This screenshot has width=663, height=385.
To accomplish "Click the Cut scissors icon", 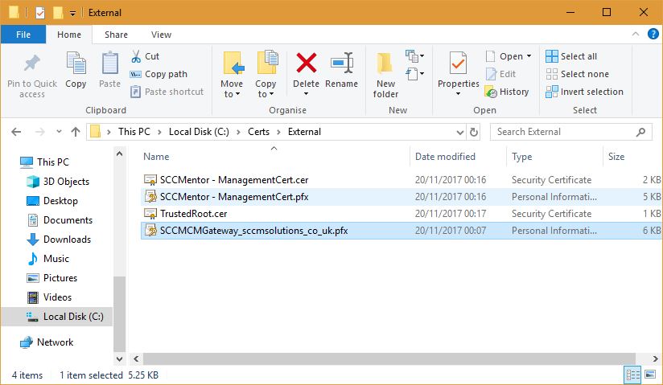I will pyautogui.click(x=136, y=56).
